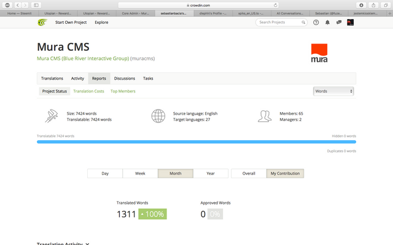
Task: Select the Day period
Action: [x=105, y=173]
